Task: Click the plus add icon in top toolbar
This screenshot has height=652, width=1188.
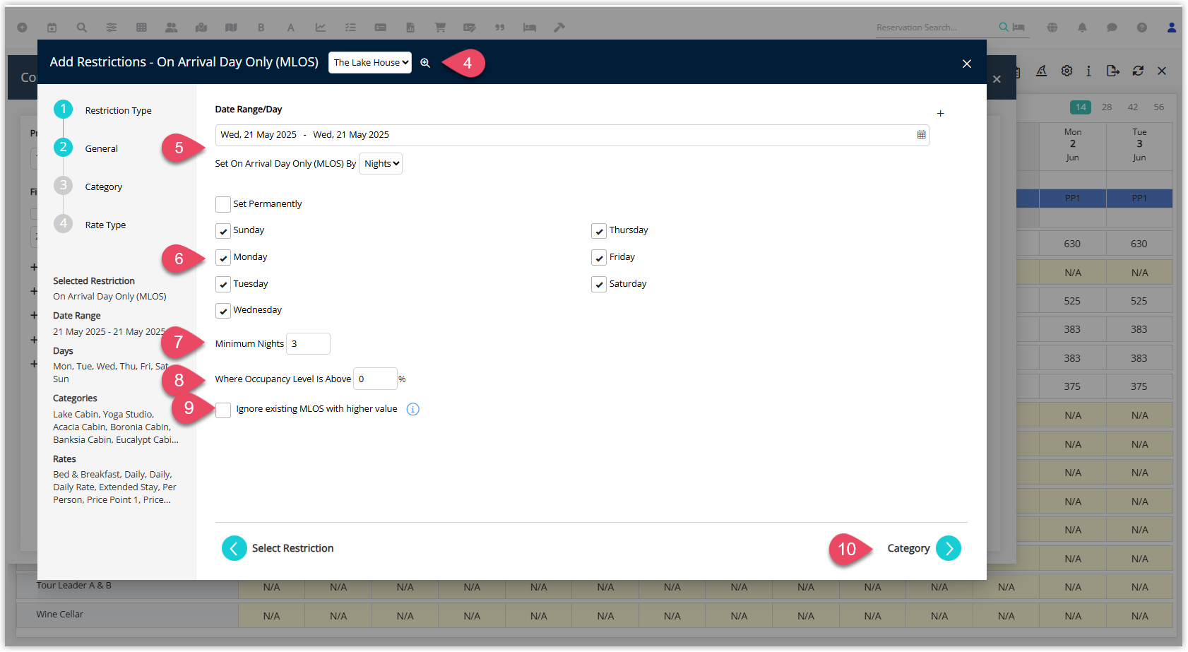Action: (22, 28)
